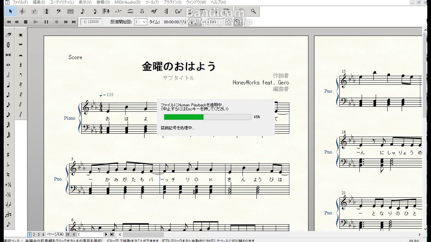Open the ユーティリティ(L) menu
Image resolution: width=431 pixels, height=242 pixels.
tap(62, 2)
